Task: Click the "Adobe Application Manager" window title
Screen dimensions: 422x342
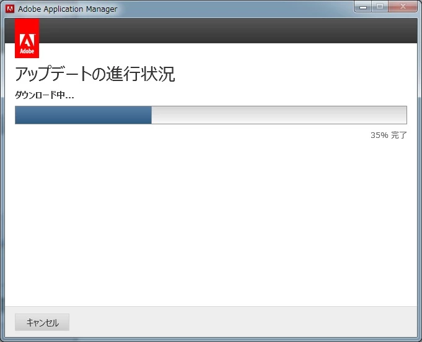Action: [x=68, y=9]
